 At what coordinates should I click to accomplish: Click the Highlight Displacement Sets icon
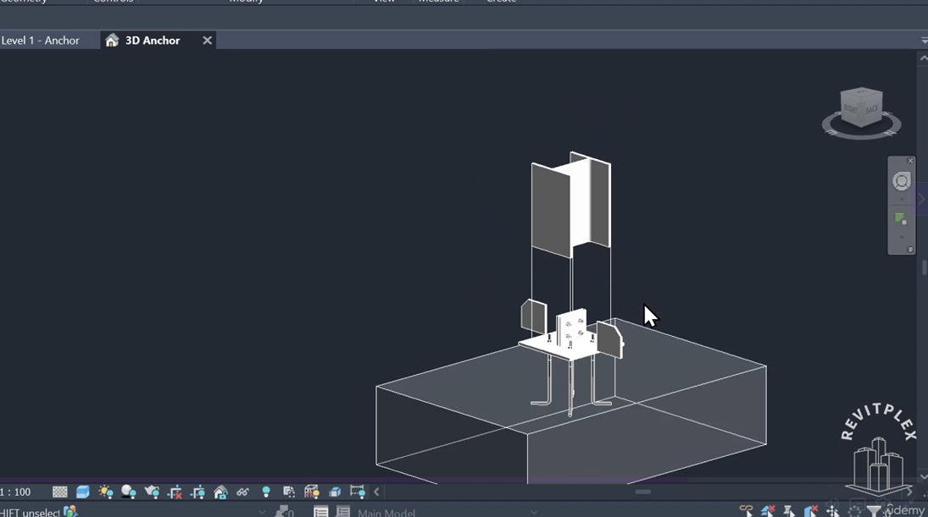(335, 492)
